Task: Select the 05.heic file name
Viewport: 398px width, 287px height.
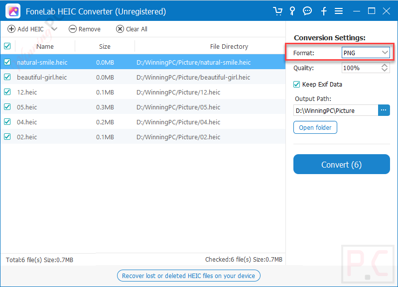Action: [27, 107]
